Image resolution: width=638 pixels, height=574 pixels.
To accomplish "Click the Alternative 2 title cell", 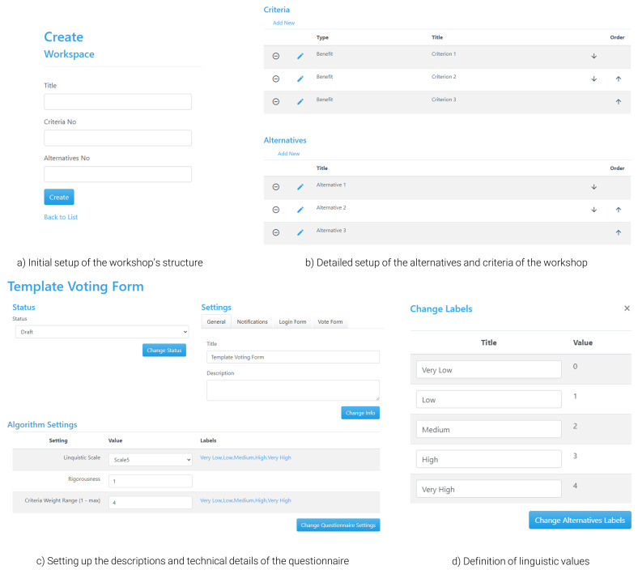I will [331, 208].
